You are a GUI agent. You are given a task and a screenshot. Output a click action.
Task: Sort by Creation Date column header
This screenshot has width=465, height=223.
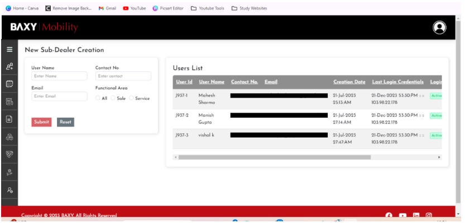coord(349,82)
